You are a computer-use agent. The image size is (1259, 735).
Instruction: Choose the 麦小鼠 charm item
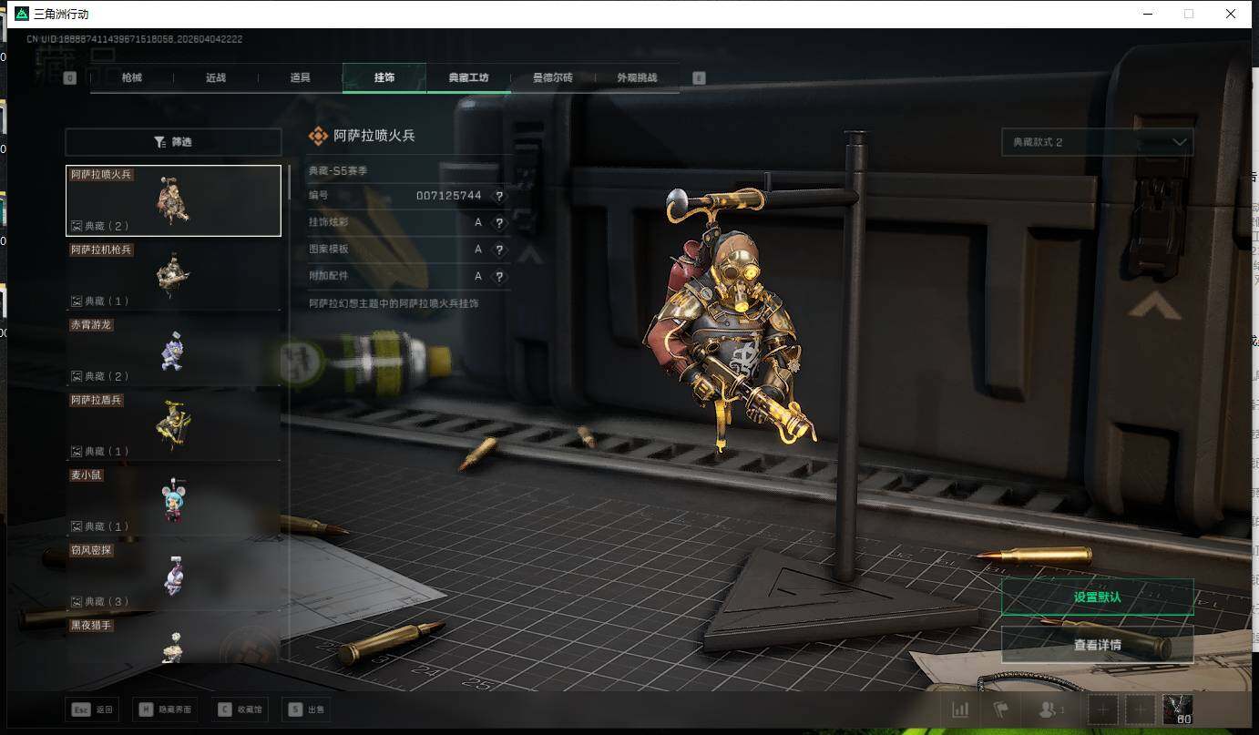click(x=173, y=500)
